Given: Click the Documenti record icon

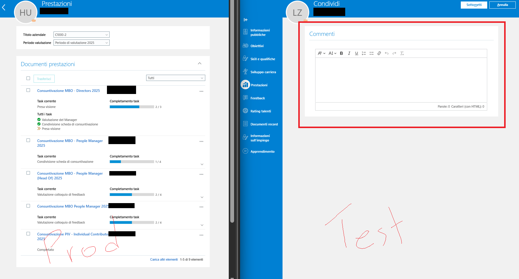Looking at the screenshot, I should [245, 124].
